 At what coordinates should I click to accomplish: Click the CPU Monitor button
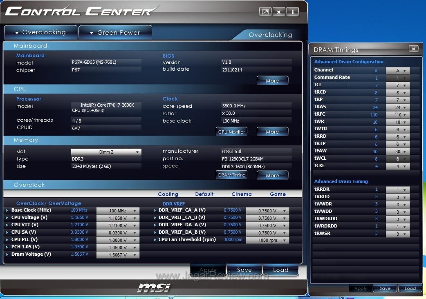pos(231,132)
